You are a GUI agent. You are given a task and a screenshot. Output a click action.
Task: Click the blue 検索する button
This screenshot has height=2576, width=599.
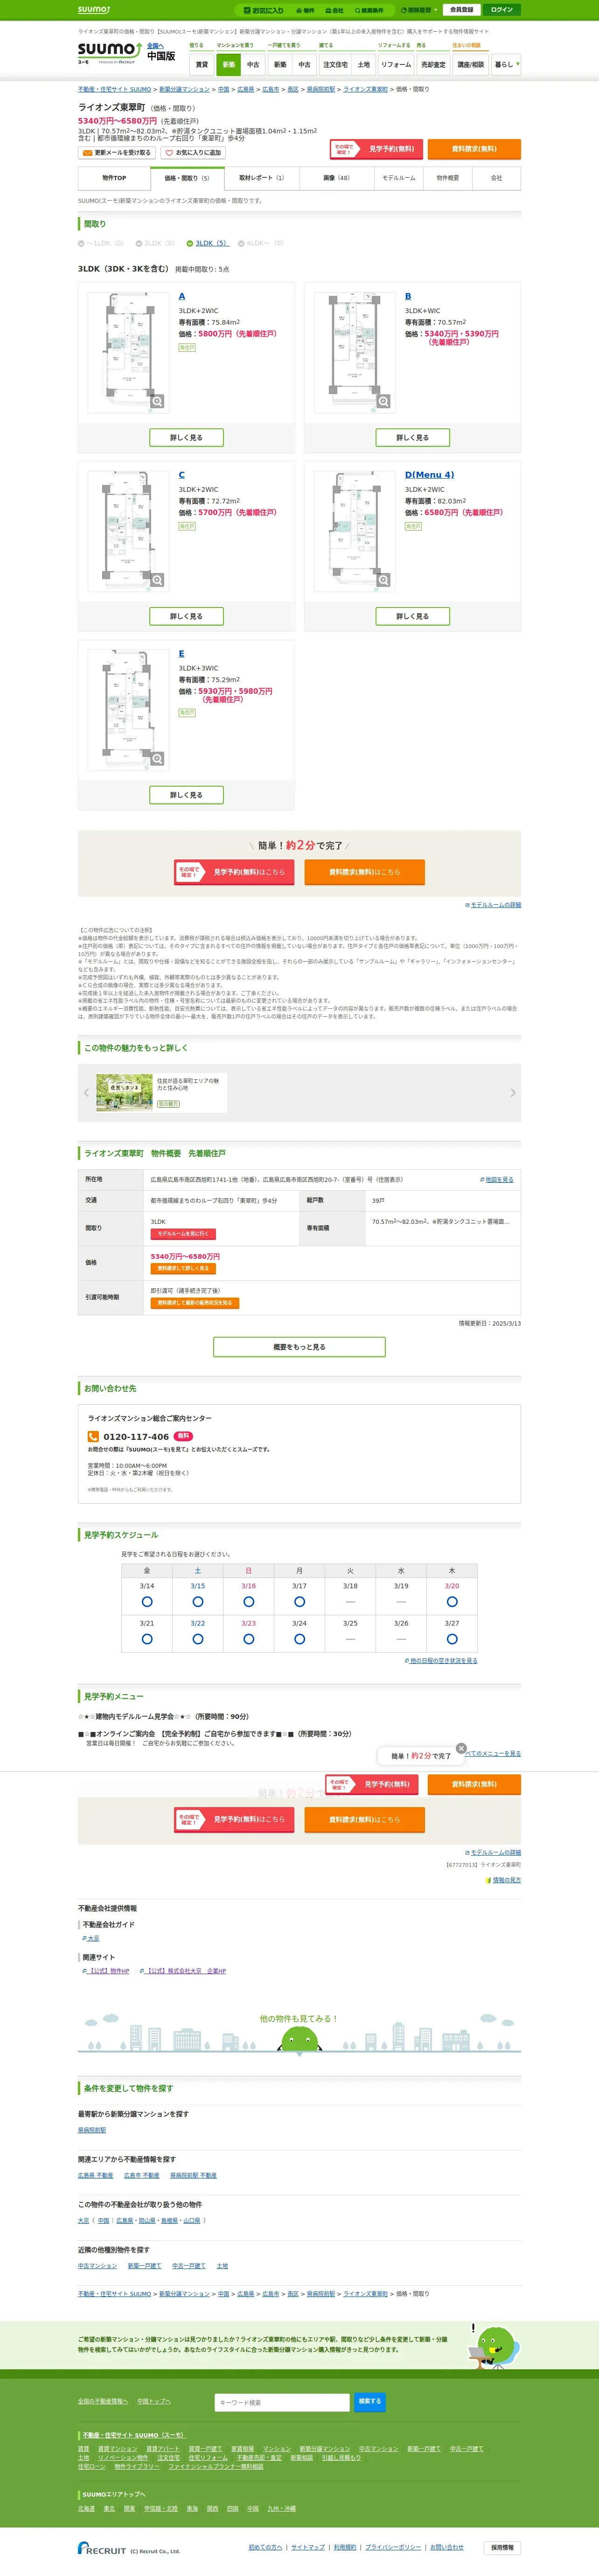tap(369, 2401)
